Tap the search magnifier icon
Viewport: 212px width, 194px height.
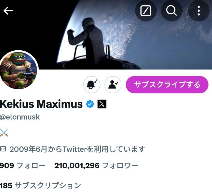pos(171,11)
